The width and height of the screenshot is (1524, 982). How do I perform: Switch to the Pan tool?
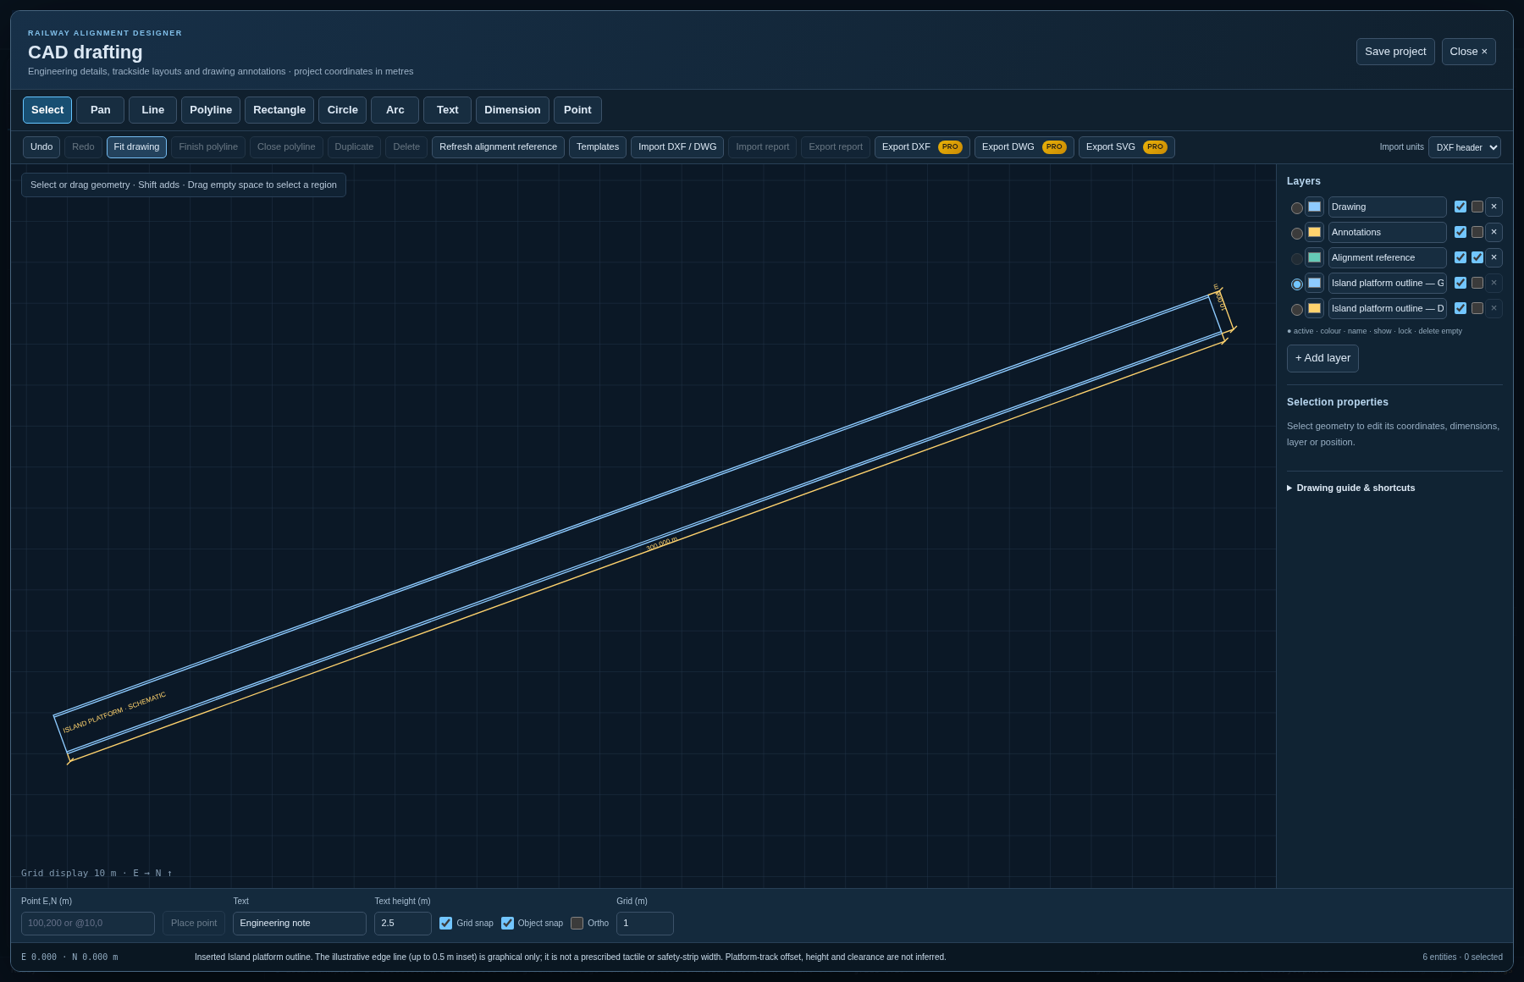click(100, 110)
